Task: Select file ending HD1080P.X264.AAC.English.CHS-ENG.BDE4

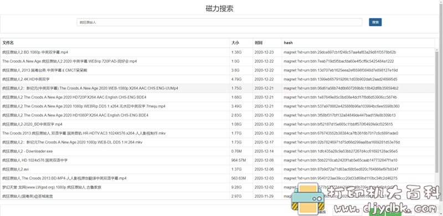Action: click(75, 116)
